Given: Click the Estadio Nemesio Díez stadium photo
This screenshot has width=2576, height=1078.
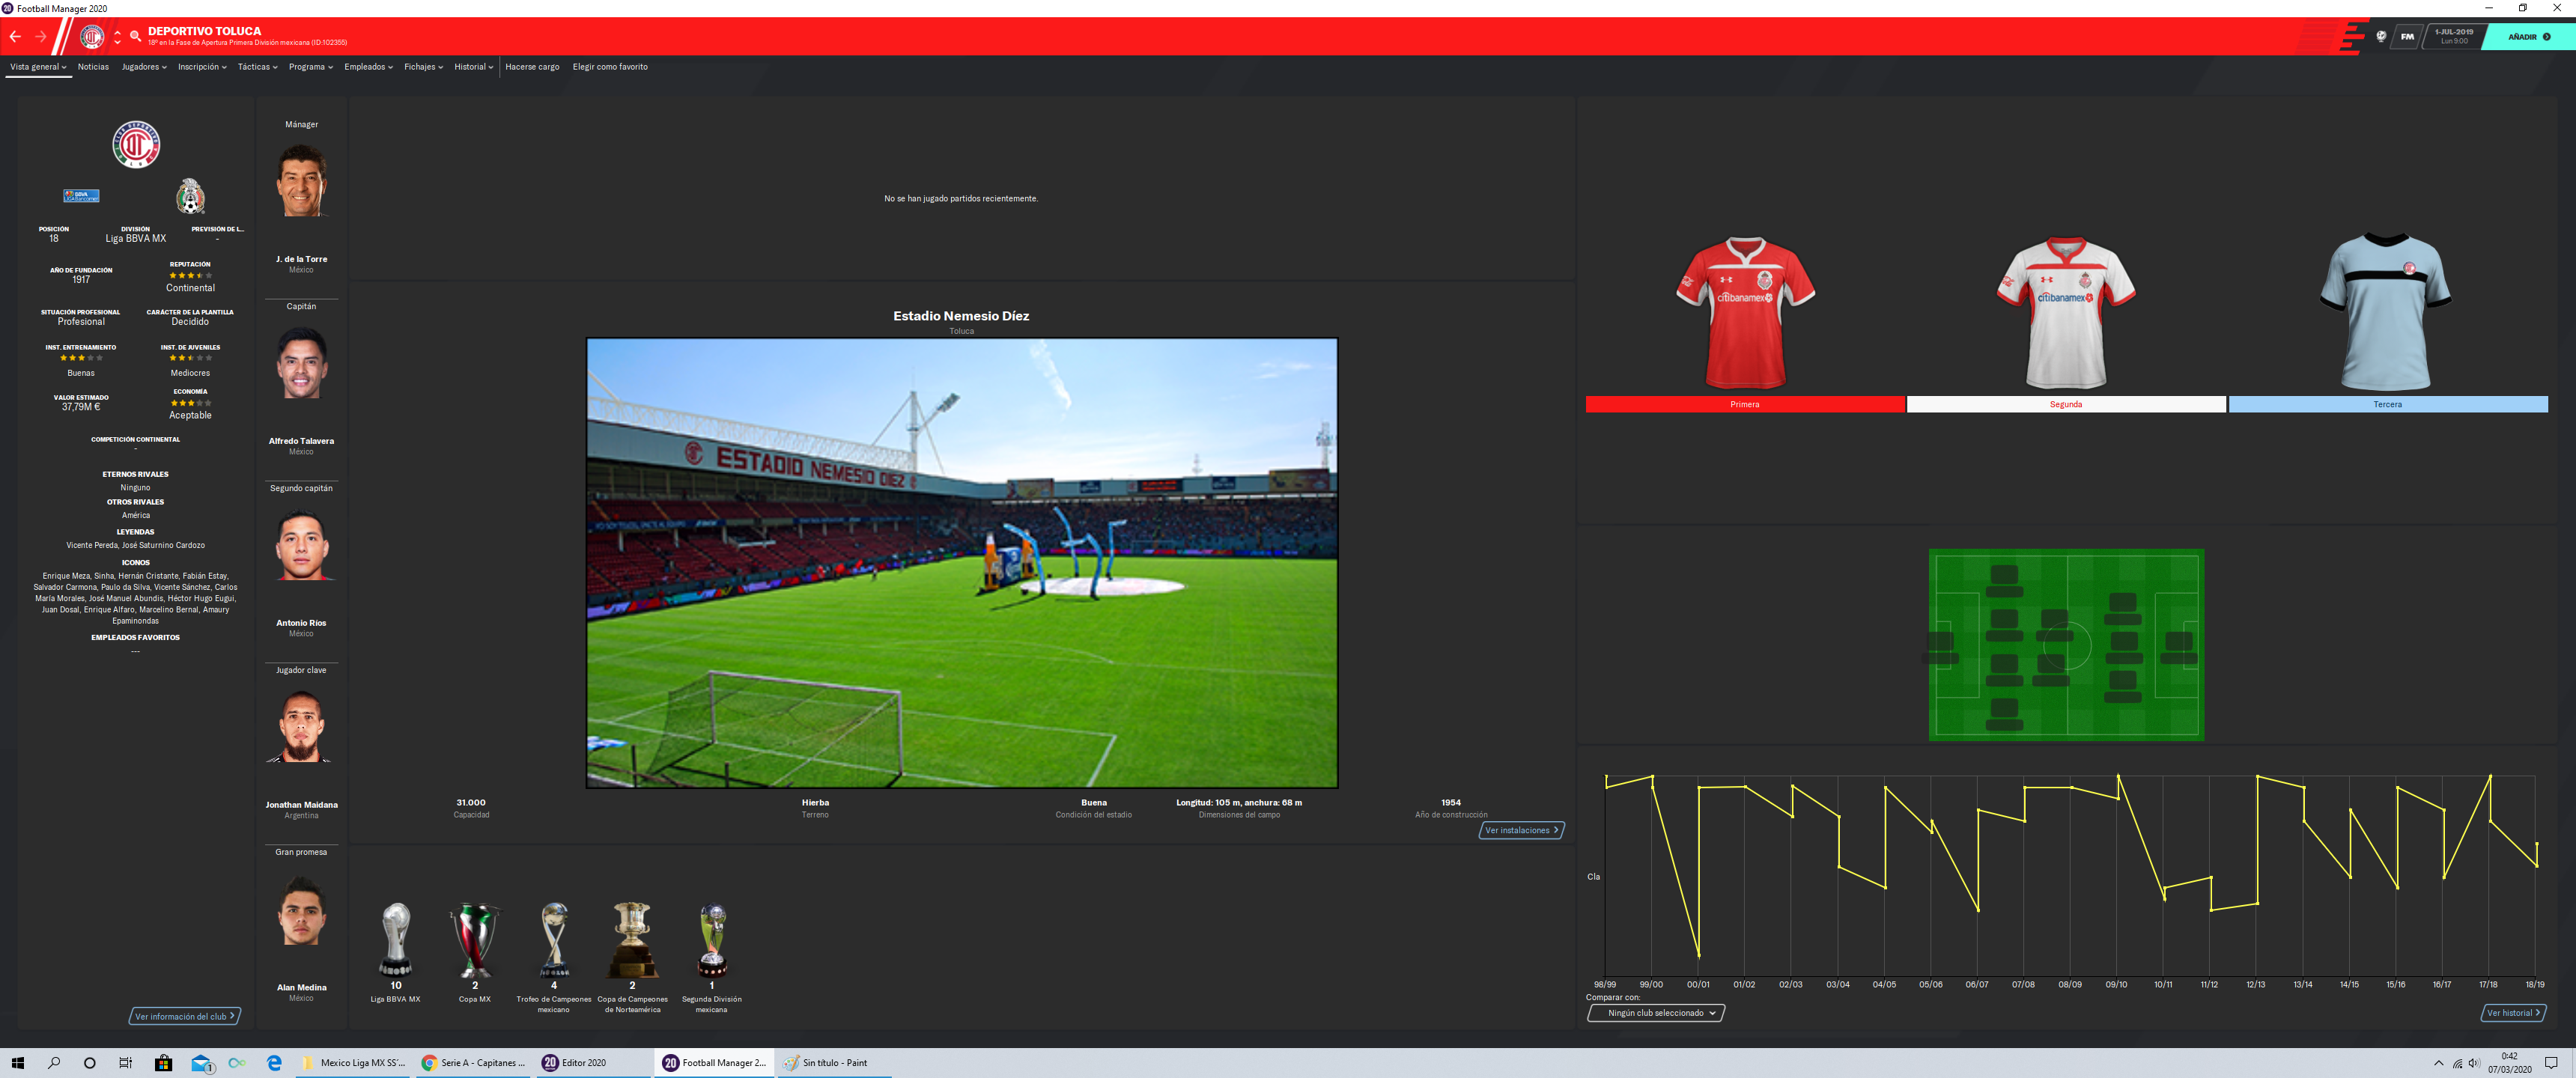Looking at the screenshot, I should [962, 563].
